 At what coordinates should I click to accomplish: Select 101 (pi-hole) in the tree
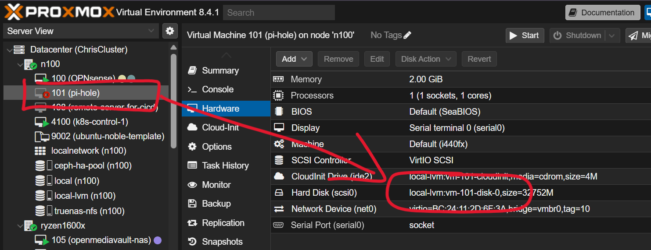pyautogui.click(x=86, y=93)
